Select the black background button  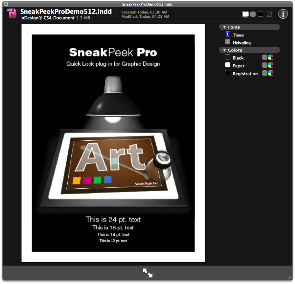tap(261, 14)
